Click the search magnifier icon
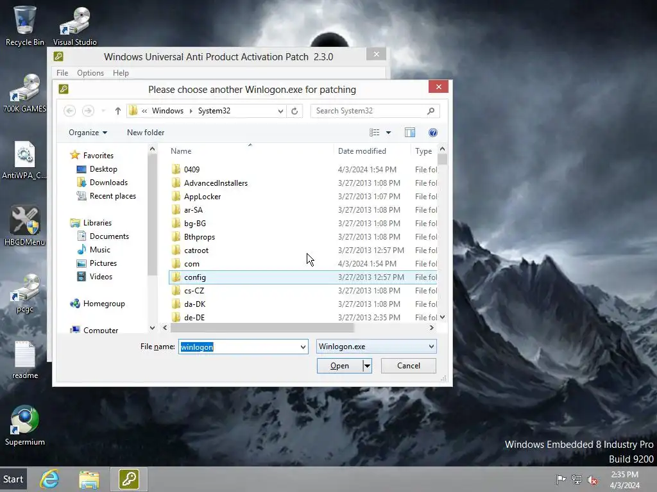657x492 pixels. click(431, 111)
